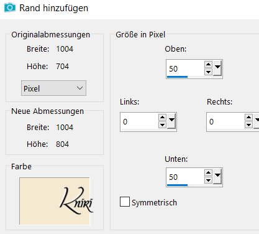Image resolution: width=259 pixels, height=234 pixels.
Task: Click the original Breite value 1004
Action: [x=65, y=49]
